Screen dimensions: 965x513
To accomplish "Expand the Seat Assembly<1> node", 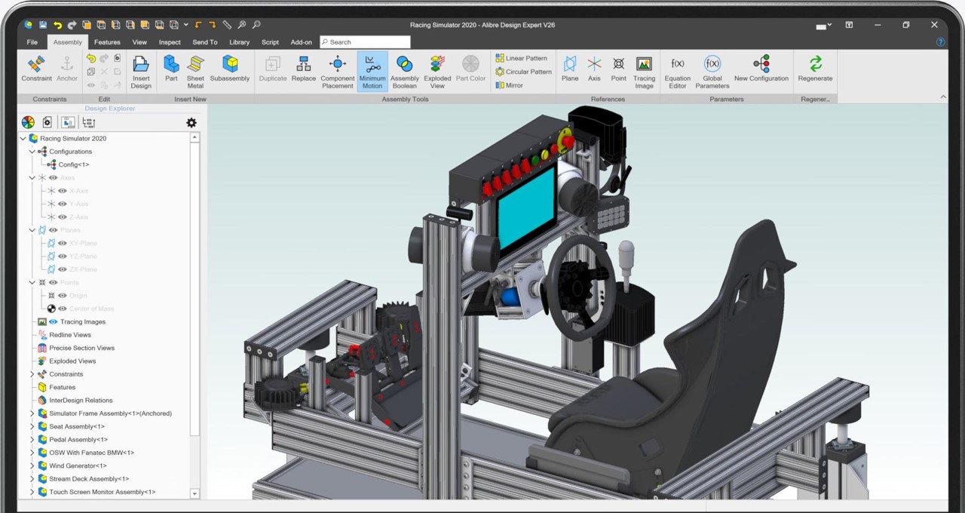I will tap(32, 427).
